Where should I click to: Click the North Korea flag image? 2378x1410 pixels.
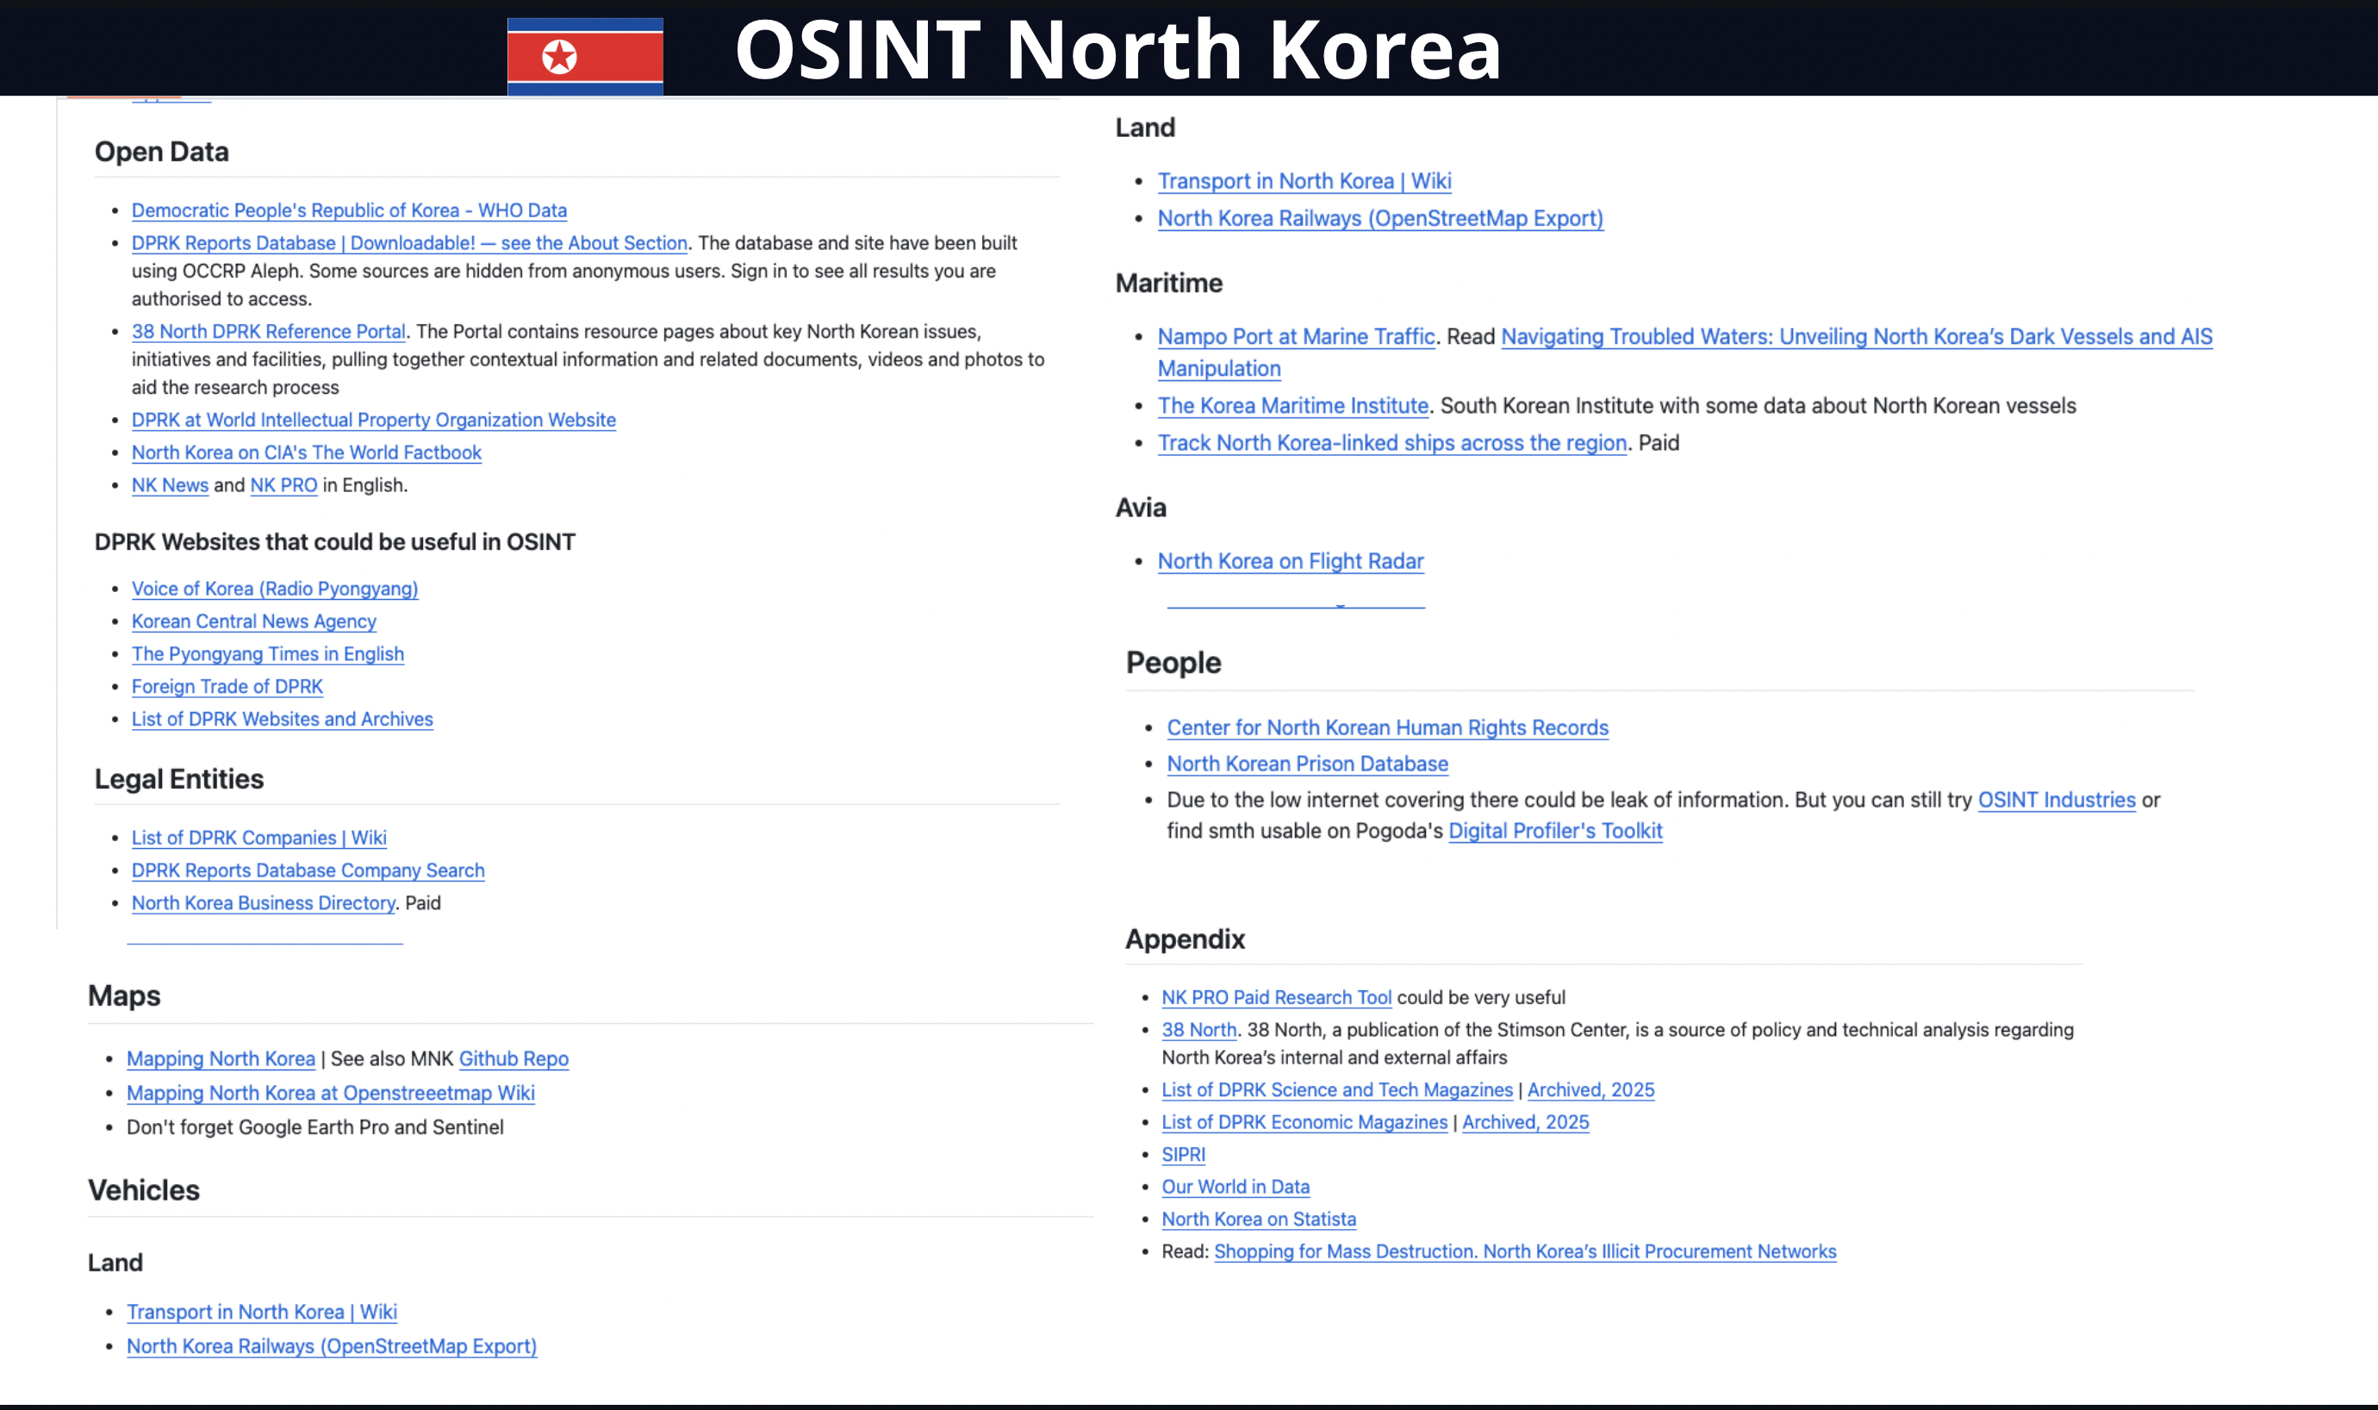click(585, 56)
